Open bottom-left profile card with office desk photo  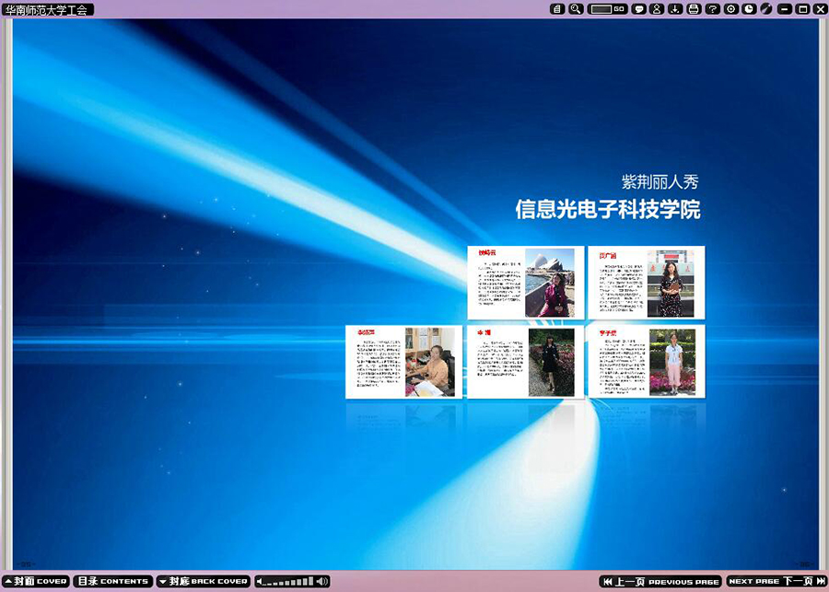(x=404, y=362)
